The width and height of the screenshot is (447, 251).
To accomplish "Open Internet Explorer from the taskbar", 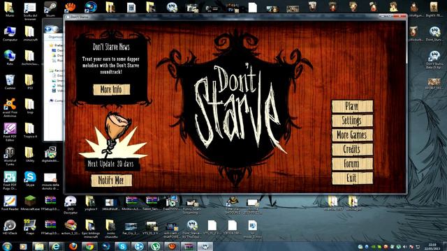I will 56,246.
